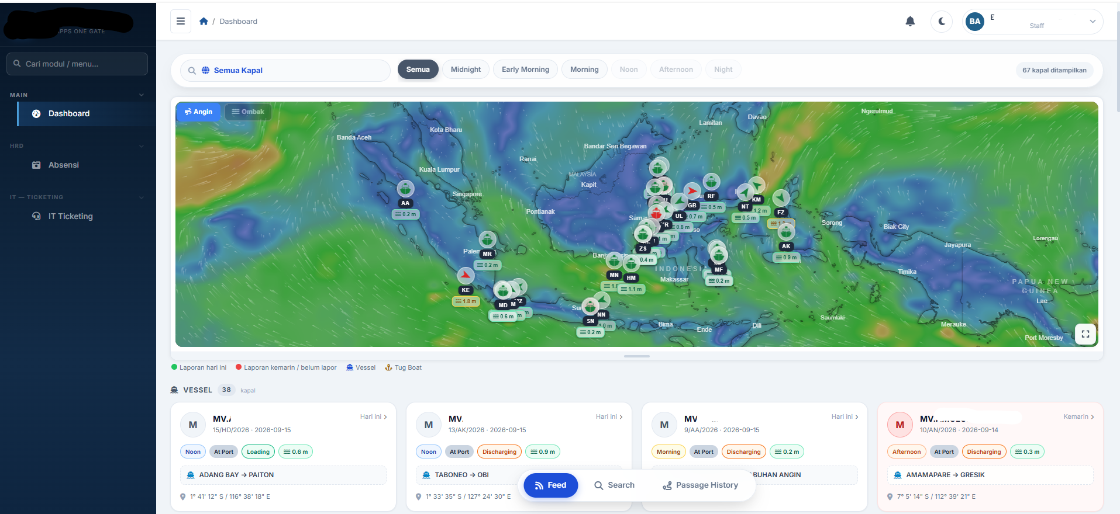Open notifications bell
The image size is (1120, 514).
point(910,21)
